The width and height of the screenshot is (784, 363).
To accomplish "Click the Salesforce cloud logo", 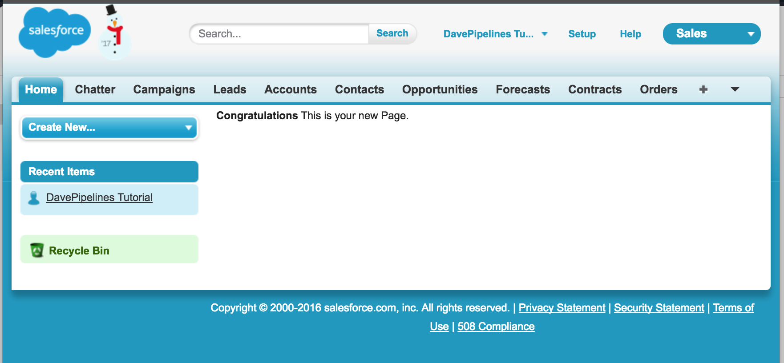I will pyautogui.click(x=55, y=32).
